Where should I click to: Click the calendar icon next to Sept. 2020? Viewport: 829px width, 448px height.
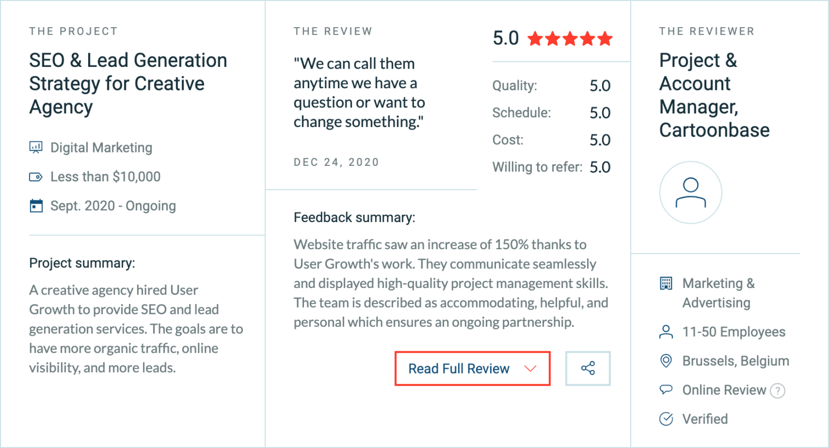click(36, 206)
